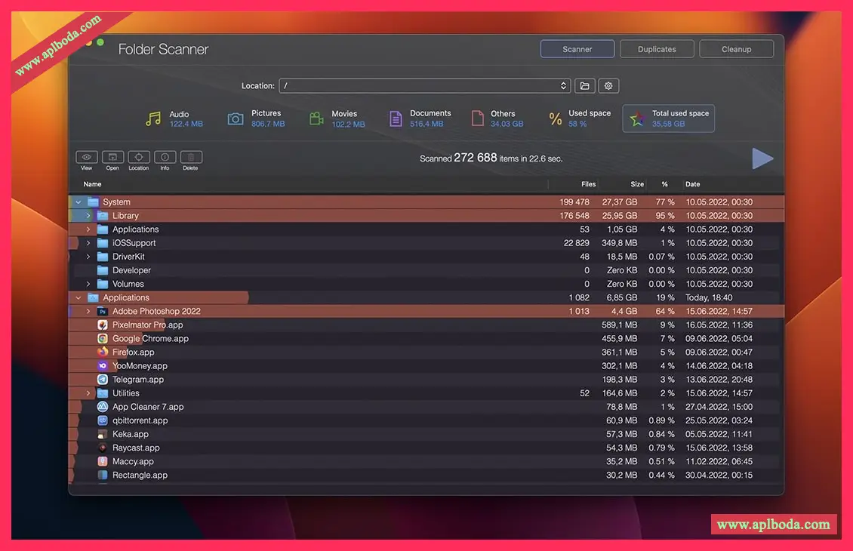Toggle the Total used space panel
The image size is (853, 551).
coord(668,119)
